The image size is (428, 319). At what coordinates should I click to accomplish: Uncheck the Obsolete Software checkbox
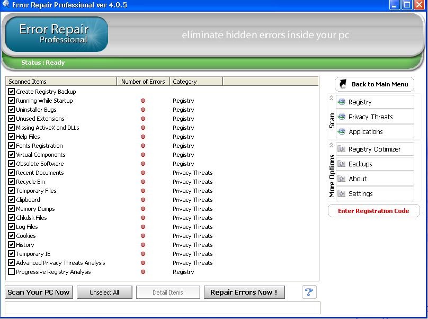11,164
